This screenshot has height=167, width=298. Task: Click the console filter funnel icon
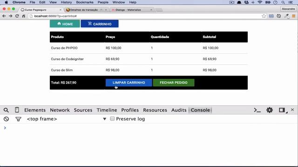tap(18, 119)
